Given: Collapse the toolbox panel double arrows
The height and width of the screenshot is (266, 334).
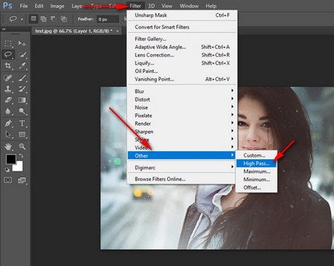Looking at the screenshot, I should (x=4, y=29).
